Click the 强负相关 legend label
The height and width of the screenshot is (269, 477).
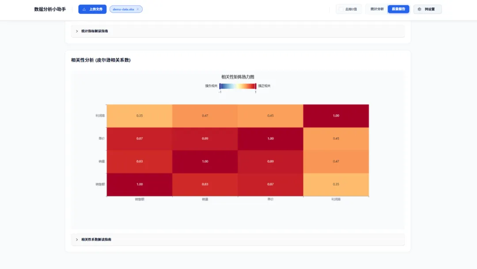tap(211, 86)
